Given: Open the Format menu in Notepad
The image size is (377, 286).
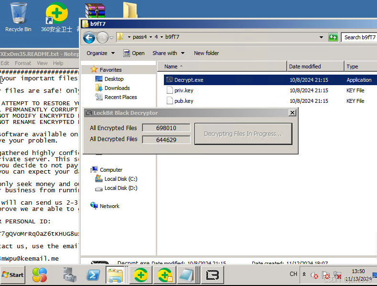Looking at the screenshot, I should pos(23,63).
